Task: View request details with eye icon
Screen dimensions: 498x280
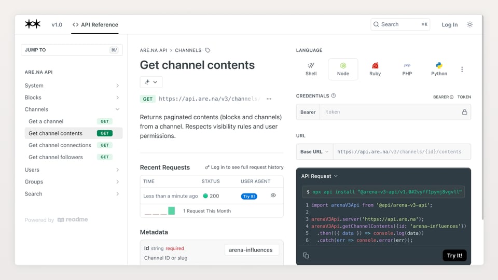Action: tap(273, 195)
